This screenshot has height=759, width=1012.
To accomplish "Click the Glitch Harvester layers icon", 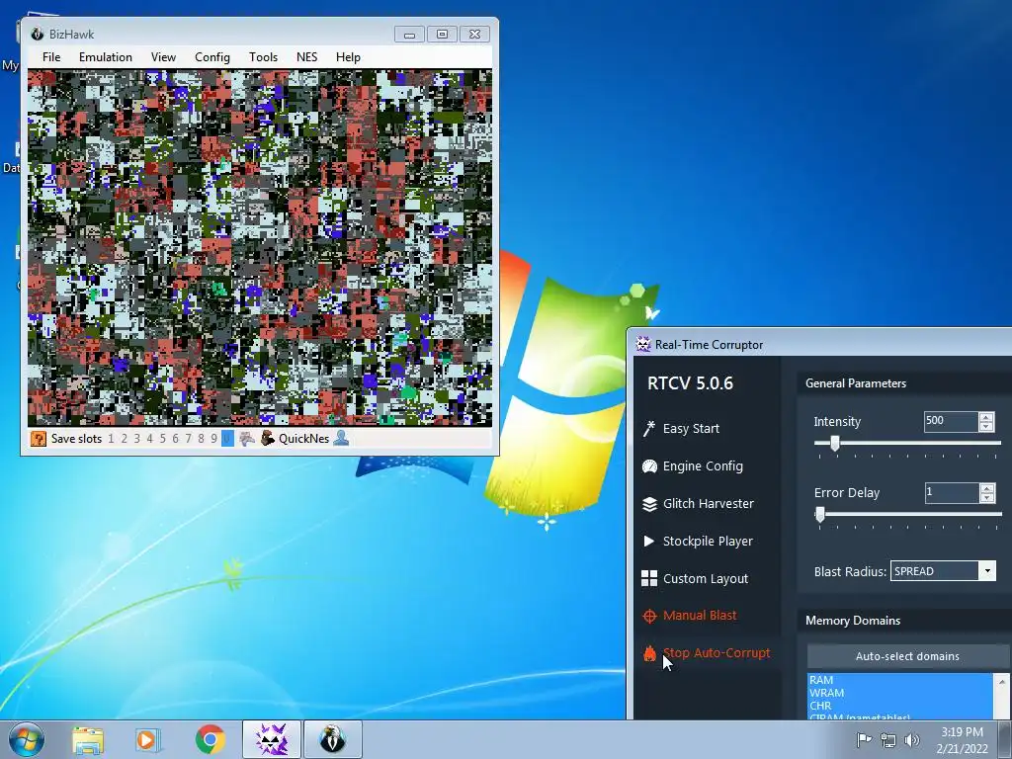I will (649, 503).
